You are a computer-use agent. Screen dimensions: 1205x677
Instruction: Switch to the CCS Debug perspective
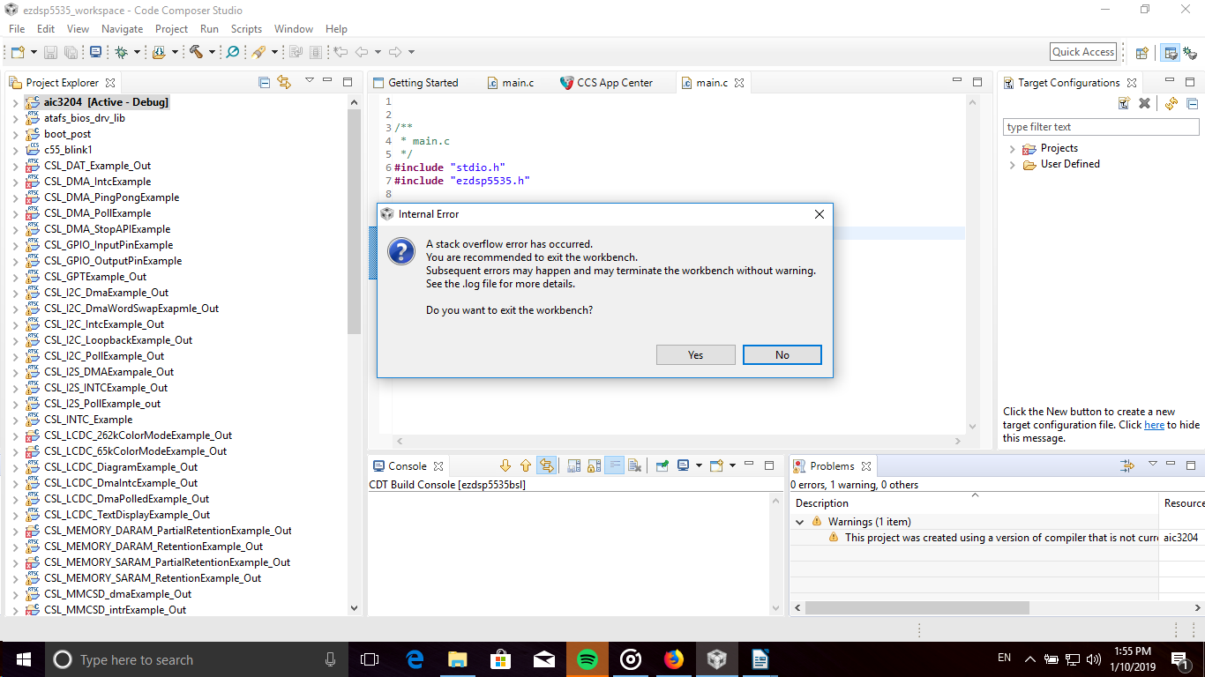(x=1190, y=52)
